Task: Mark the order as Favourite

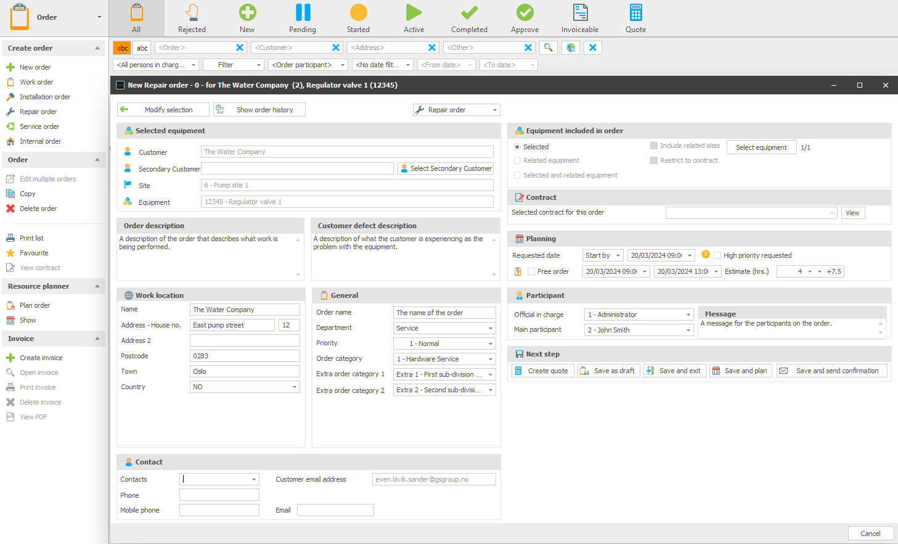Action: tap(34, 253)
